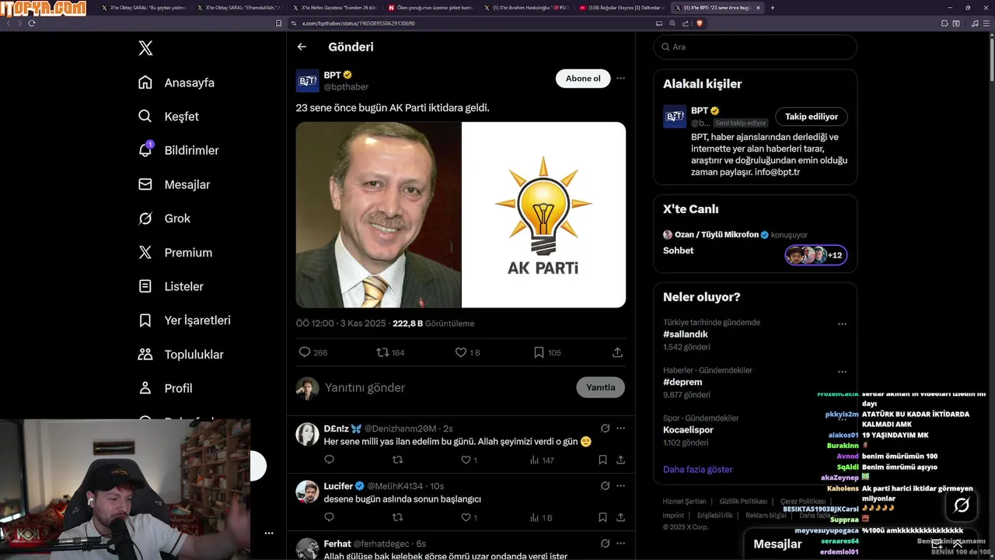The image size is (995, 560).
Task: Click Daha fazla göster link
Action: tap(698, 470)
